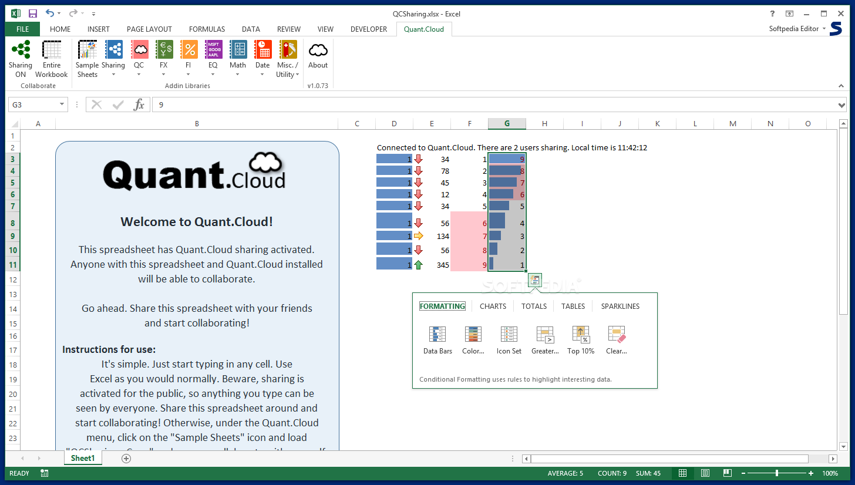Viewport: 855px width, 485px height.
Task: Click the Sharing ON icon
Action: (x=21, y=50)
